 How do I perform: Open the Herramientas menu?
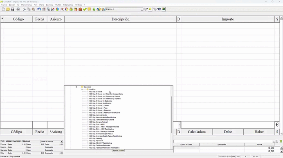(26, 5)
